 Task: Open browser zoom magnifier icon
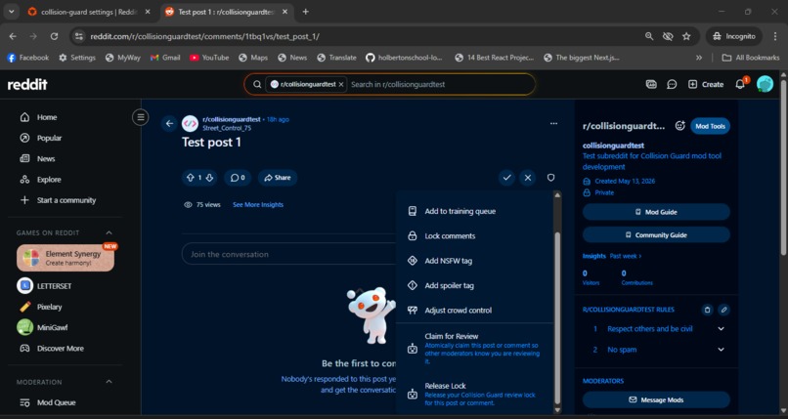pyautogui.click(x=649, y=36)
